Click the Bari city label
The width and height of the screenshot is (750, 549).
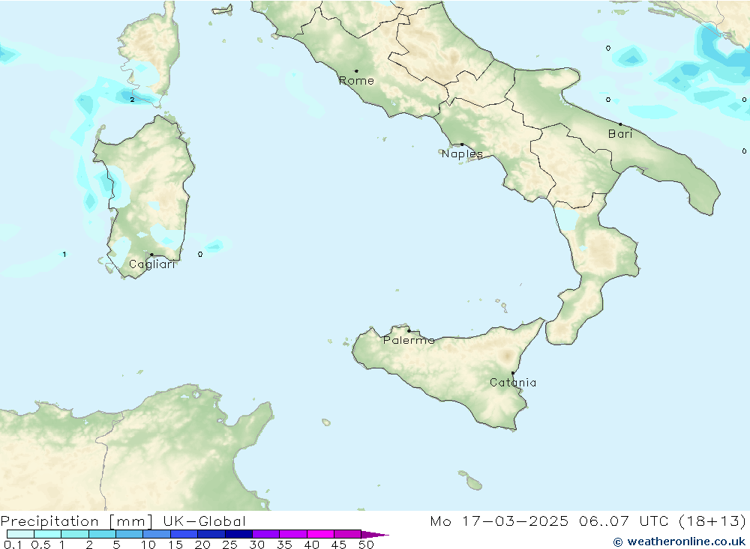pos(620,134)
